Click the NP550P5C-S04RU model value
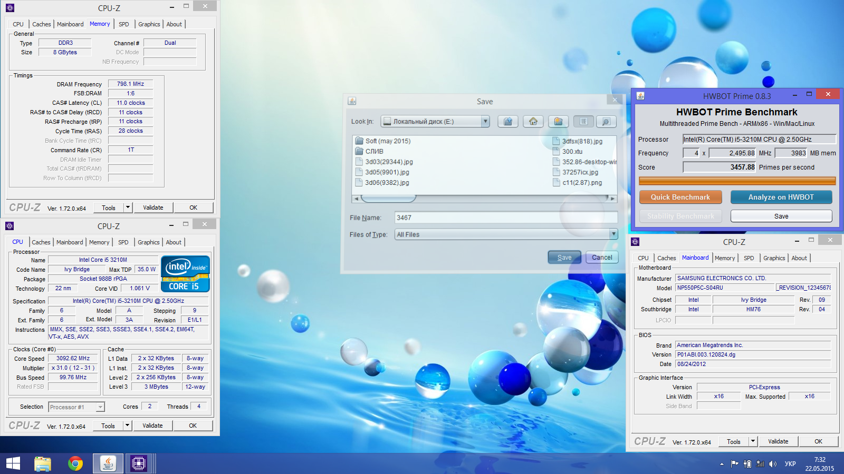The image size is (844, 474). (700, 288)
